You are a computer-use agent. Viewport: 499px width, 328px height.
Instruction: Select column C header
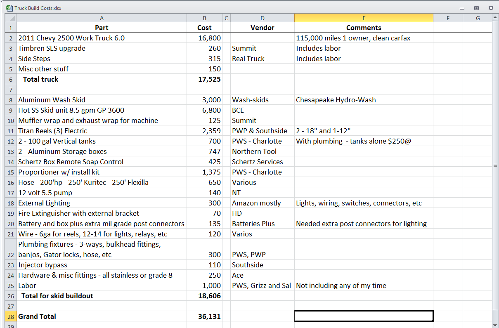(x=226, y=18)
